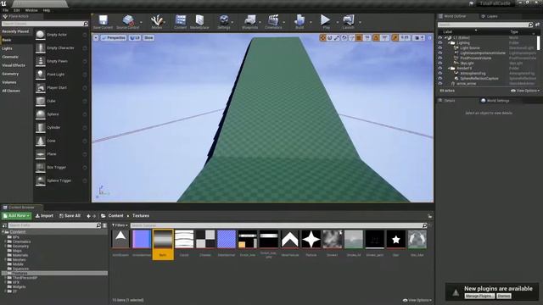Collapse the Lighting folder in outliner
This screenshot has height=305, width=543.
pos(449,43)
